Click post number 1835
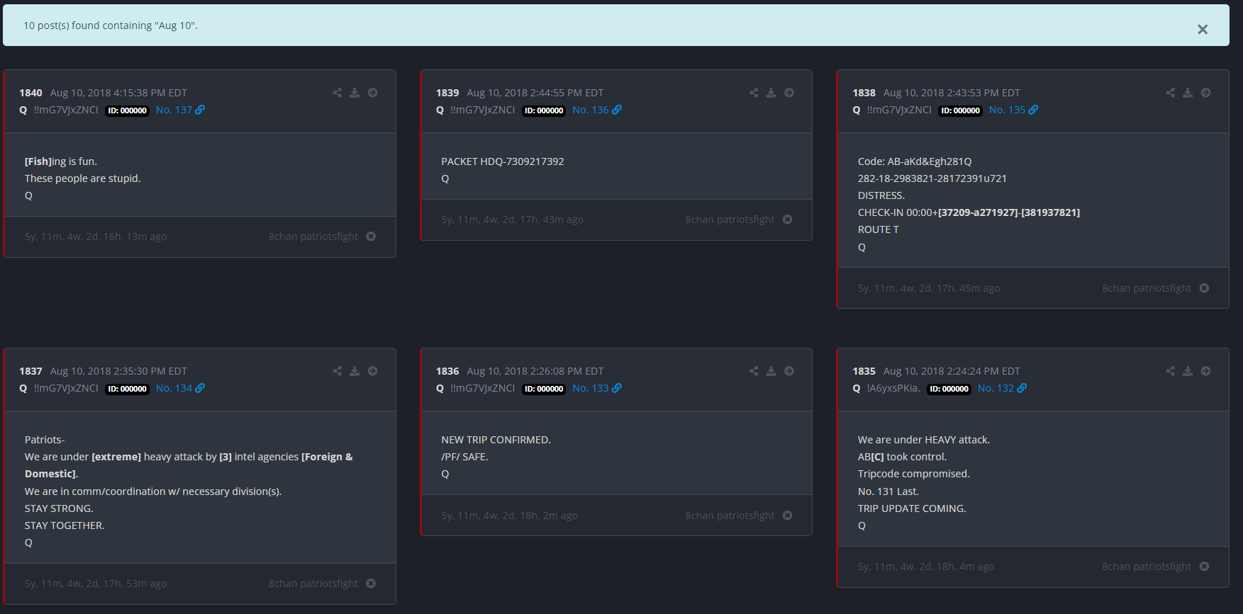Viewport: 1243px width, 614px height. pos(864,371)
